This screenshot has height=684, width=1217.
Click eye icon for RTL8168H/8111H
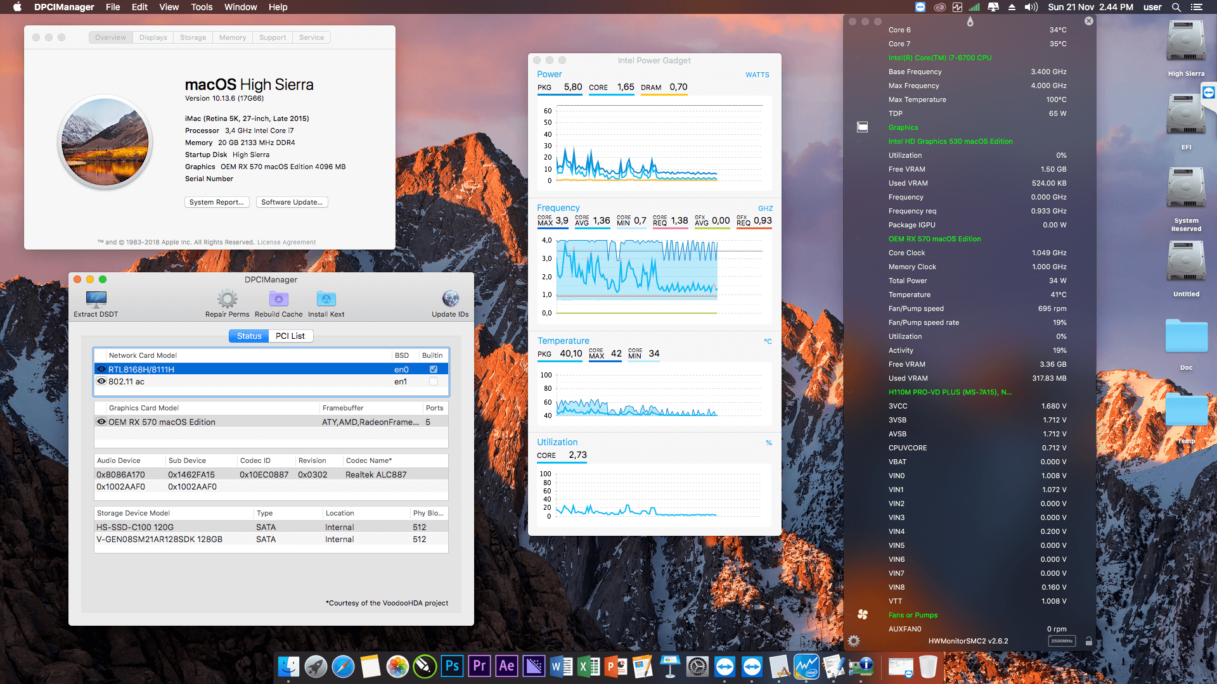(x=101, y=369)
